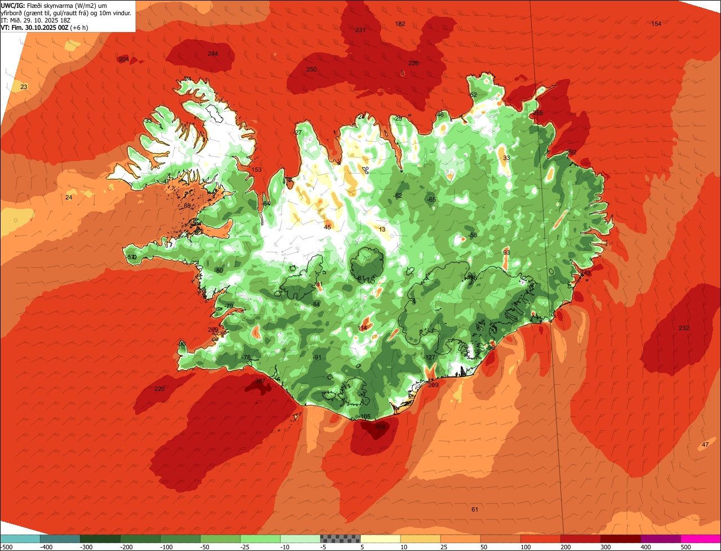721x551 pixels.
Task: Click the map value '307'
Action: click(x=260, y=381)
